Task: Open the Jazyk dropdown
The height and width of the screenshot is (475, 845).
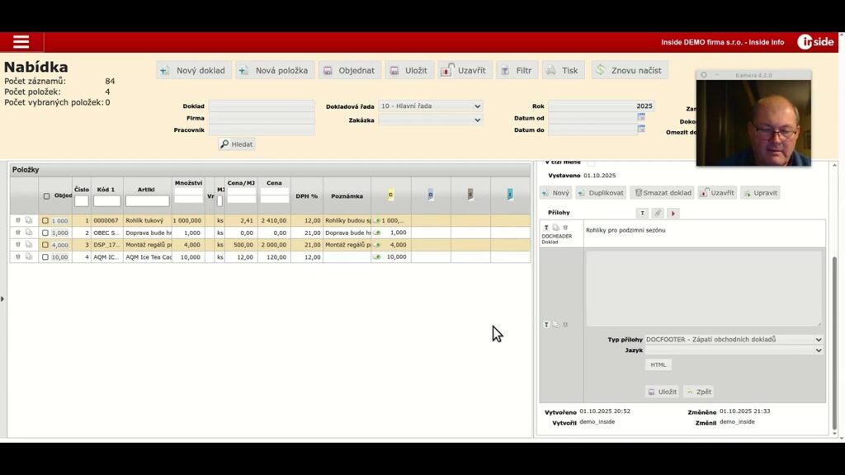Action: tap(734, 350)
